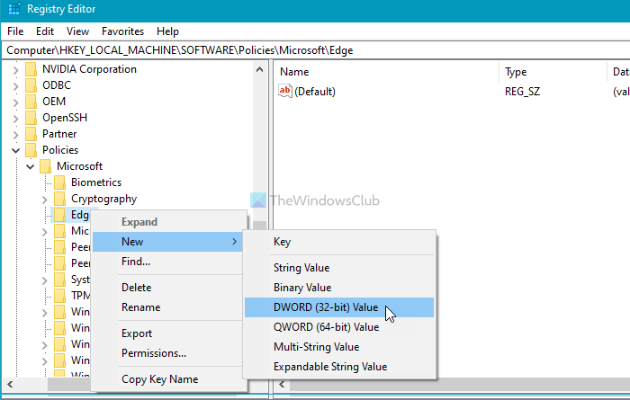Select the (Default) value row
The width and height of the screenshot is (630, 400).
pos(453,92)
